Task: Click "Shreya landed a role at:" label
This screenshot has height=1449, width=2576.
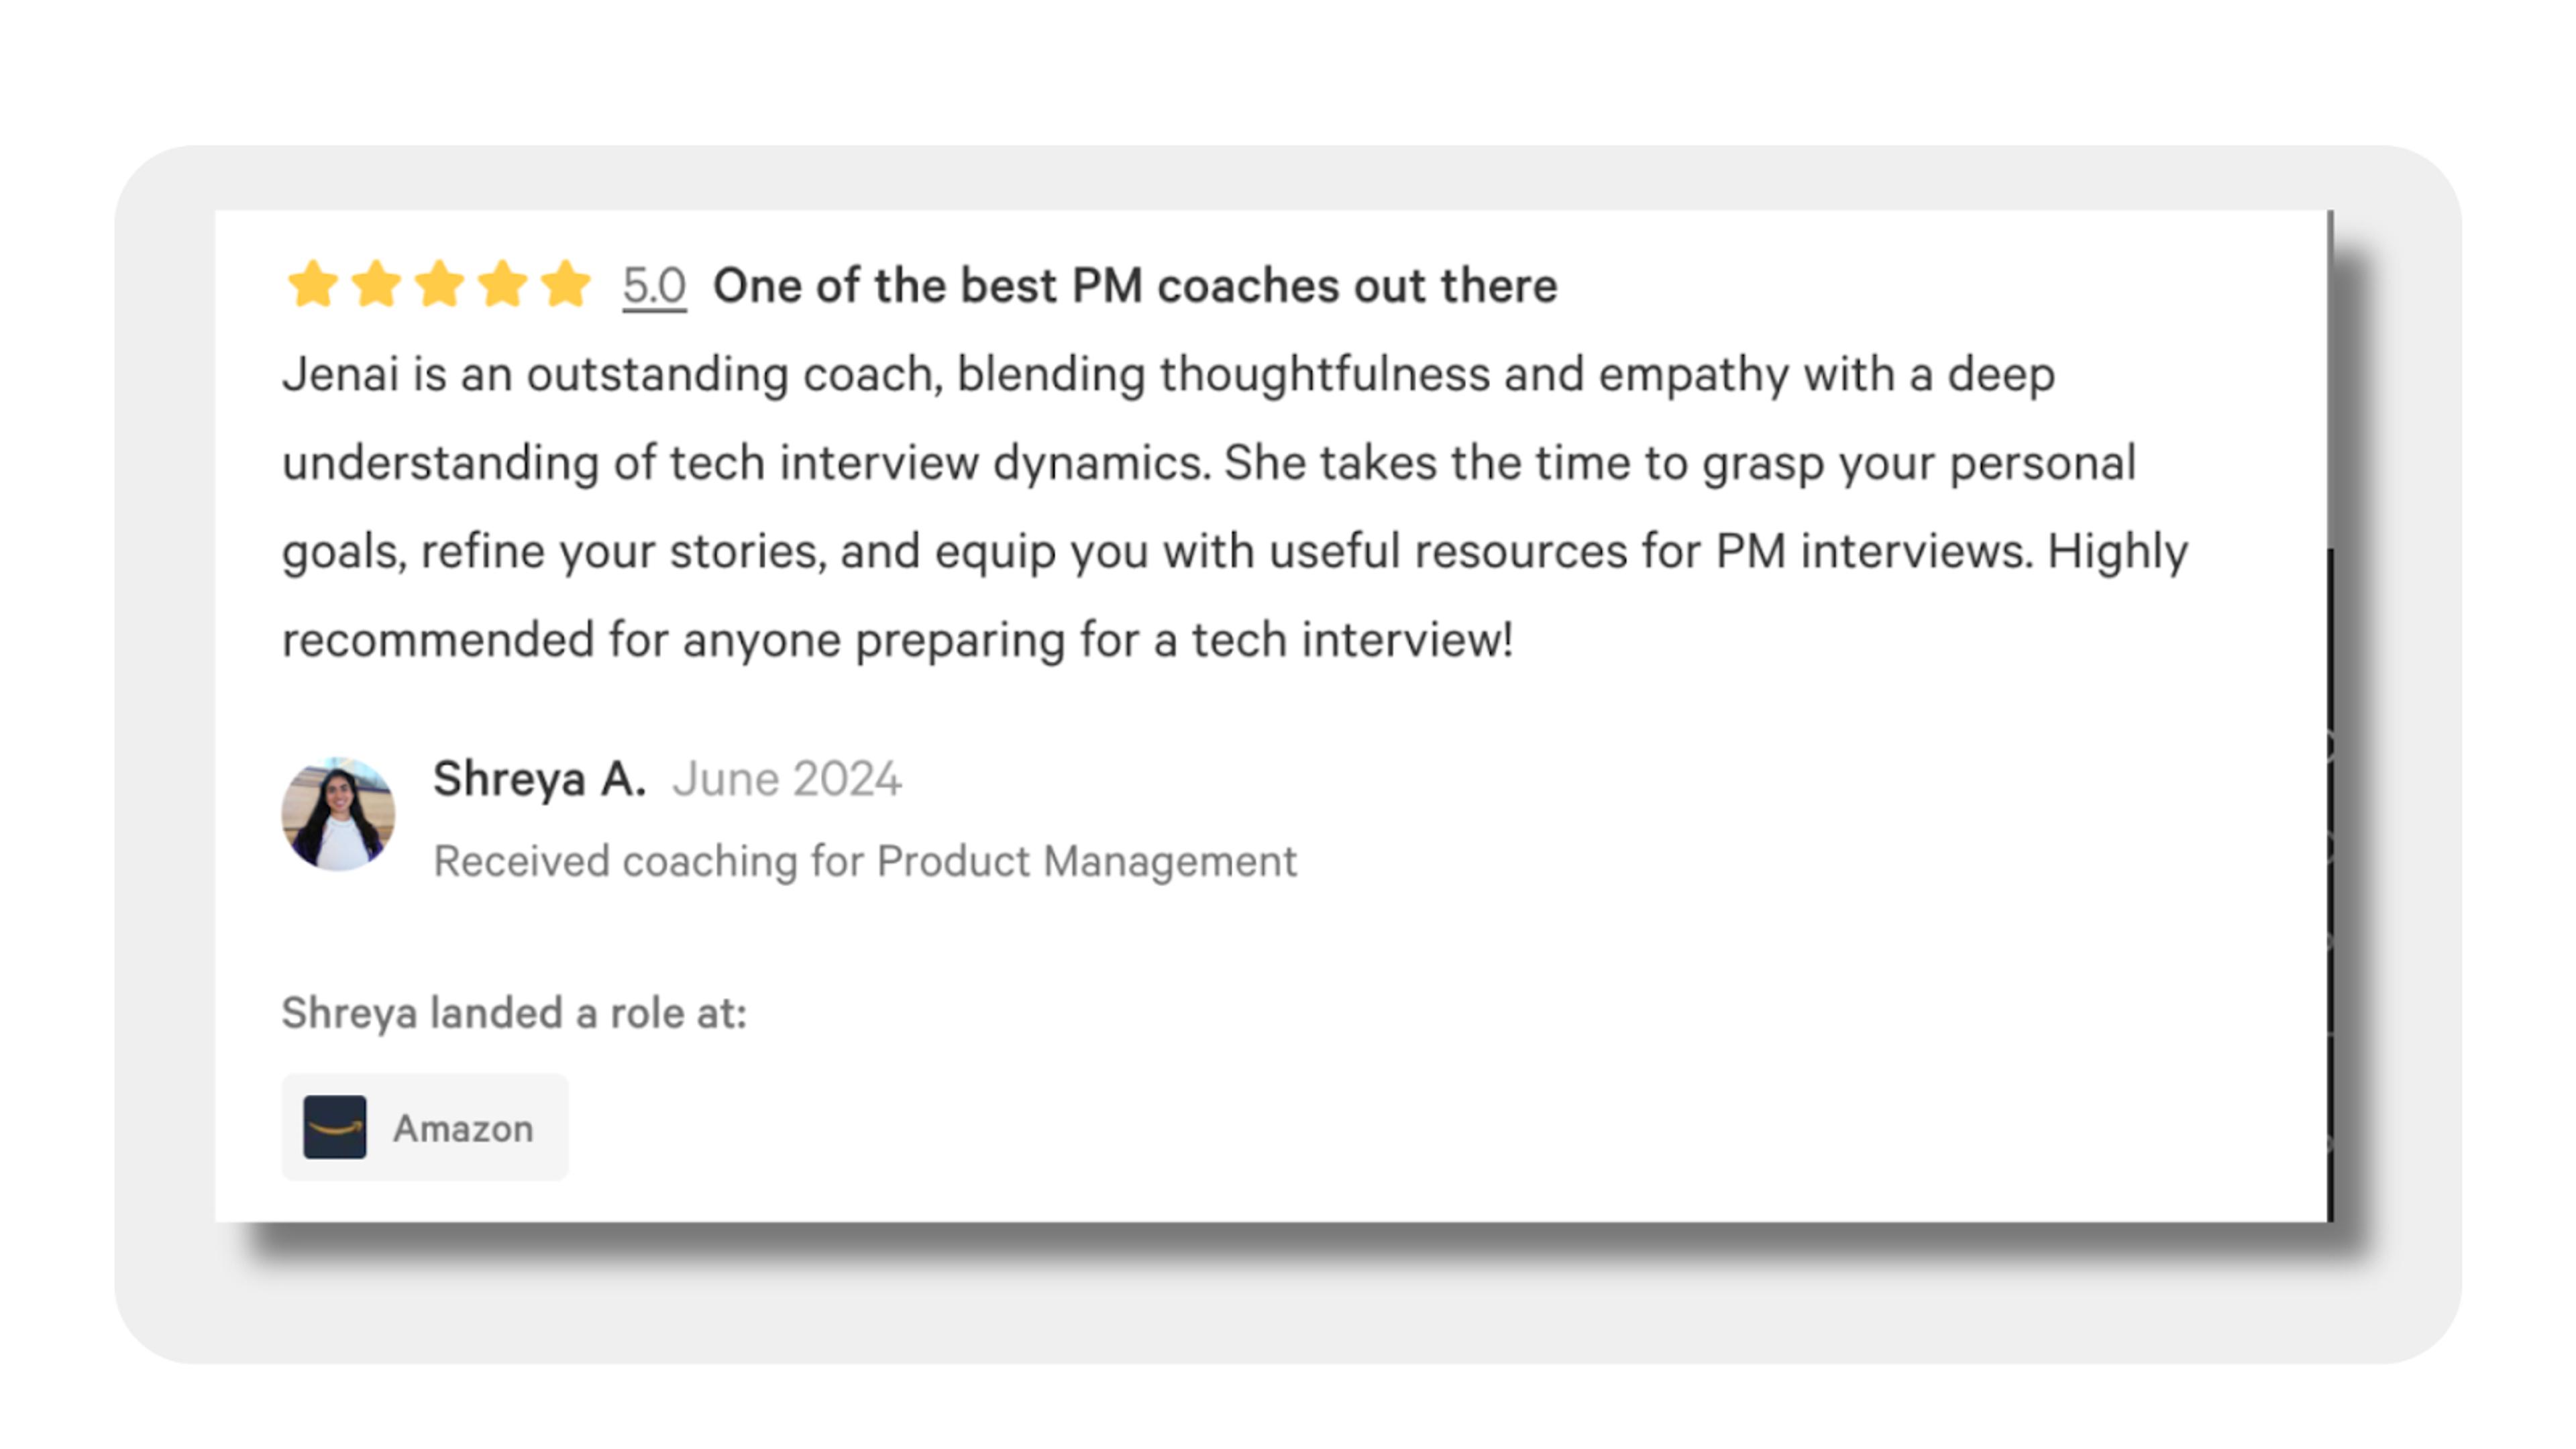Action: pyautogui.click(x=514, y=1013)
